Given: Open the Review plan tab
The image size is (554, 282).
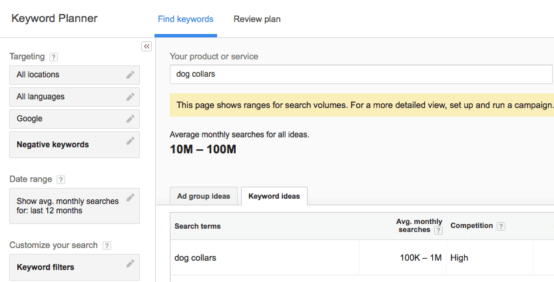Looking at the screenshot, I should pos(257,19).
